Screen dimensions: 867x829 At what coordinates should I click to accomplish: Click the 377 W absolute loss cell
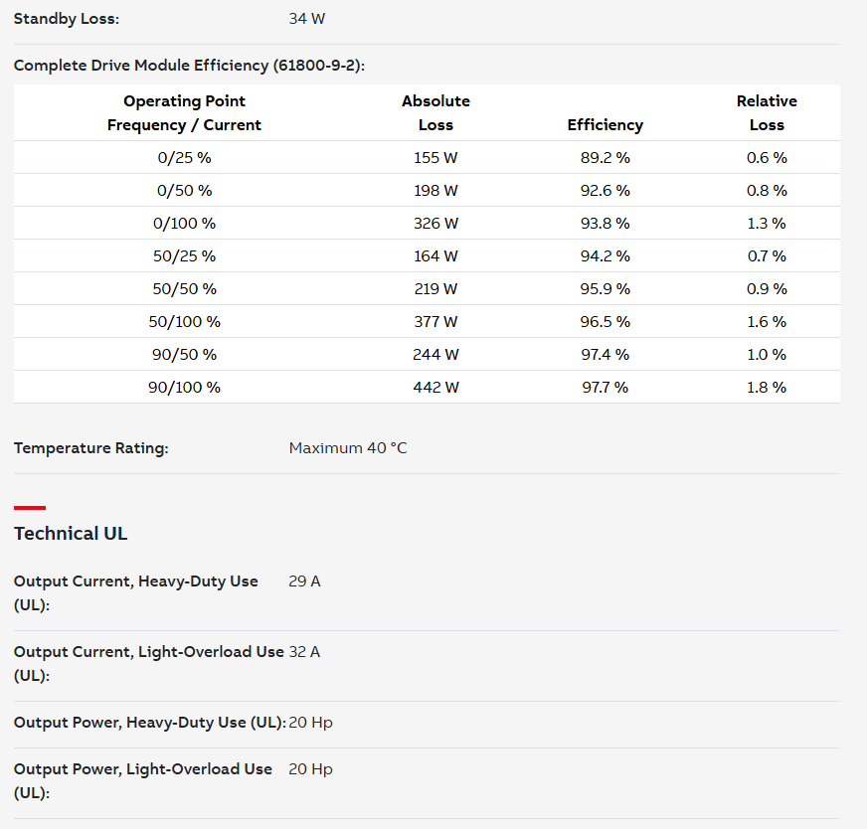click(435, 322)
